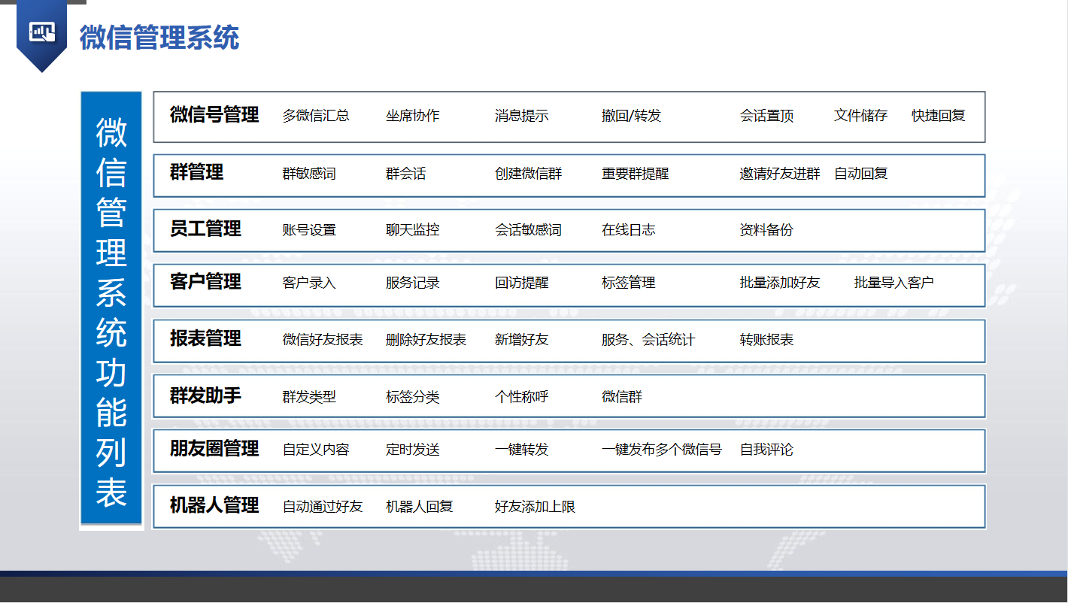Click the 回访提醒 feature text
Image resolution: width=1068 pixels, height=603 pixels.
coord(521,283)
